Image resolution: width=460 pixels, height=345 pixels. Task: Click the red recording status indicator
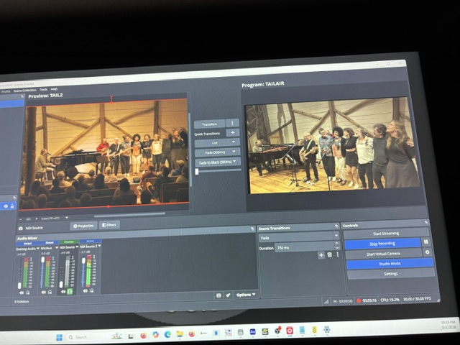click(x=359, y=300)
